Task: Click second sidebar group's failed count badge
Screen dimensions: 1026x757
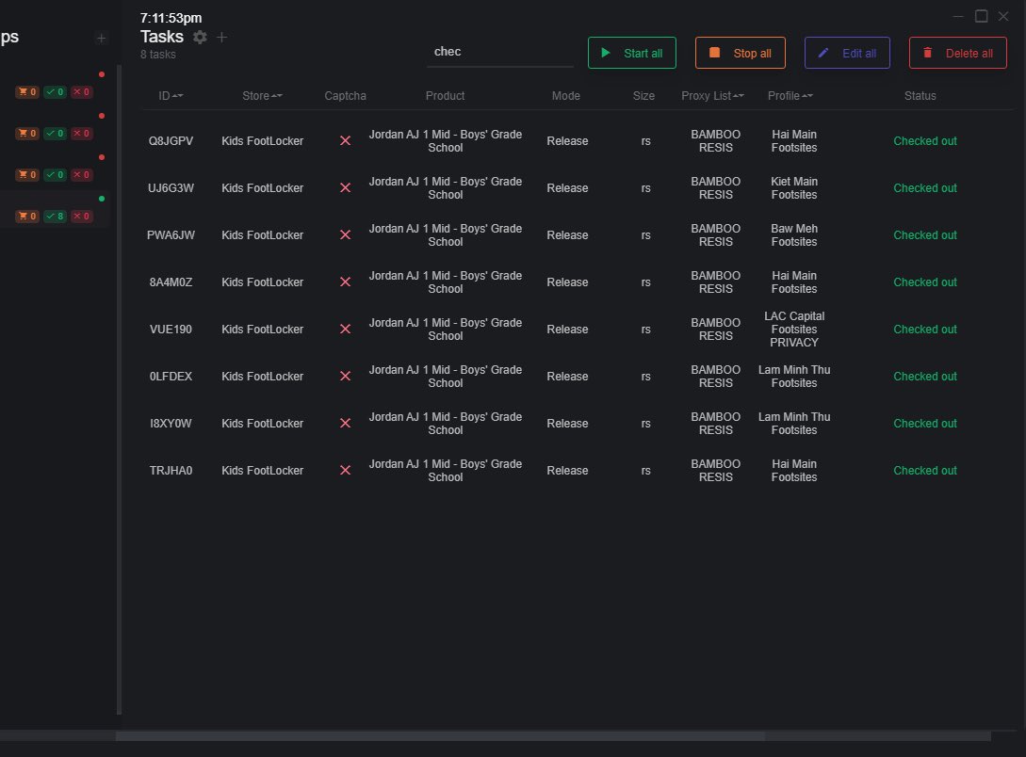Action: tap(82, 134)
